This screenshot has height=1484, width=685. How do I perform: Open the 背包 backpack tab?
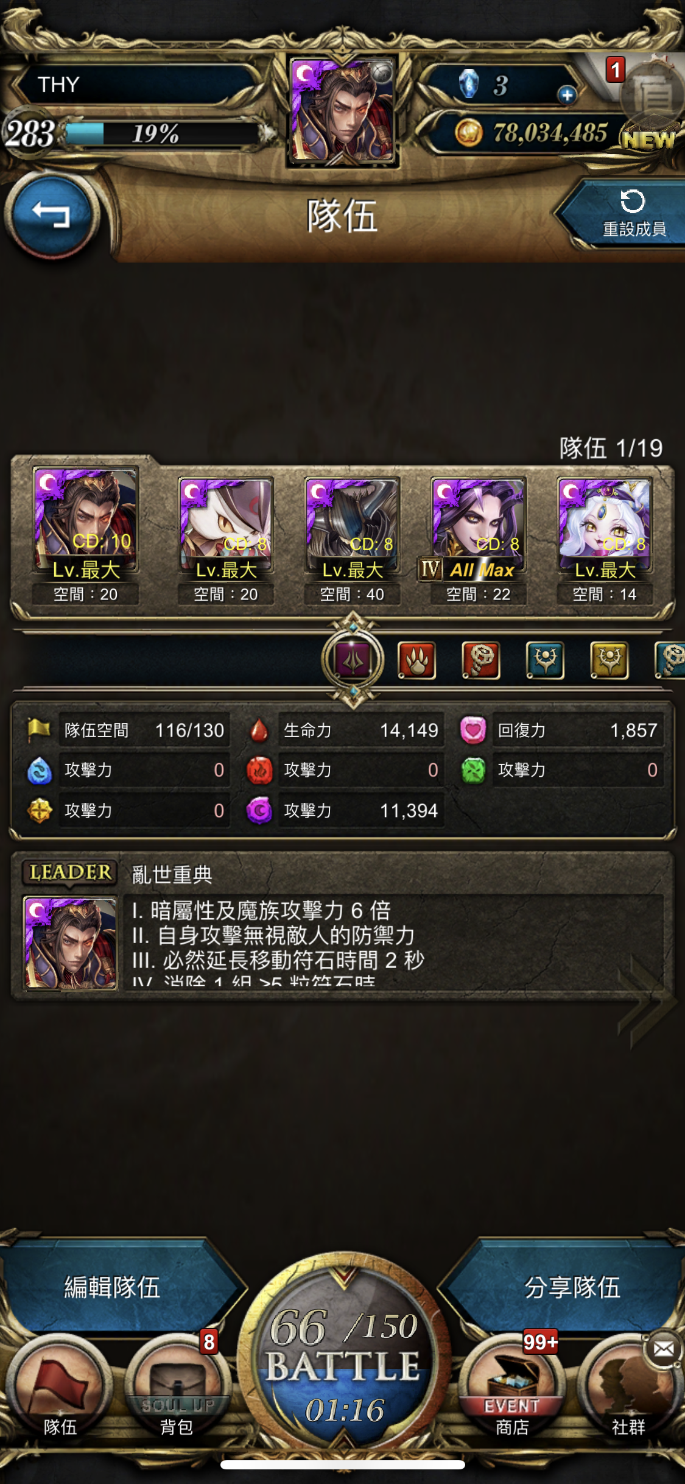tap(177, 1388)
